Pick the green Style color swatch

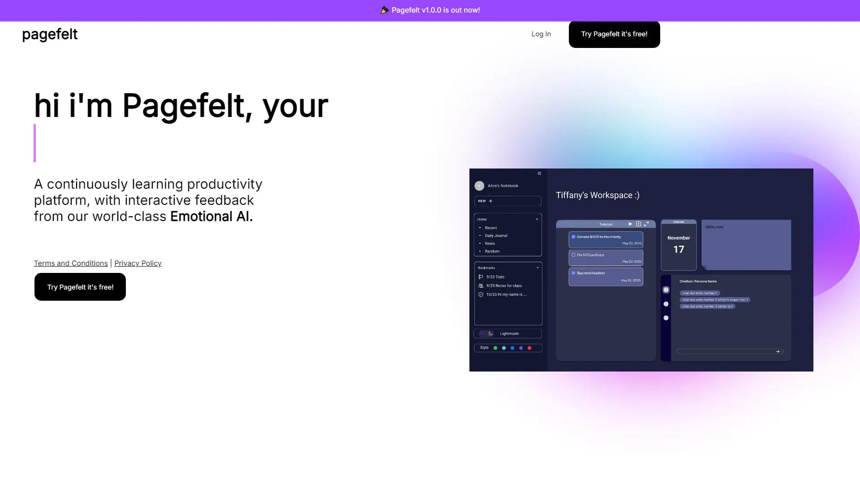[495, 348]
